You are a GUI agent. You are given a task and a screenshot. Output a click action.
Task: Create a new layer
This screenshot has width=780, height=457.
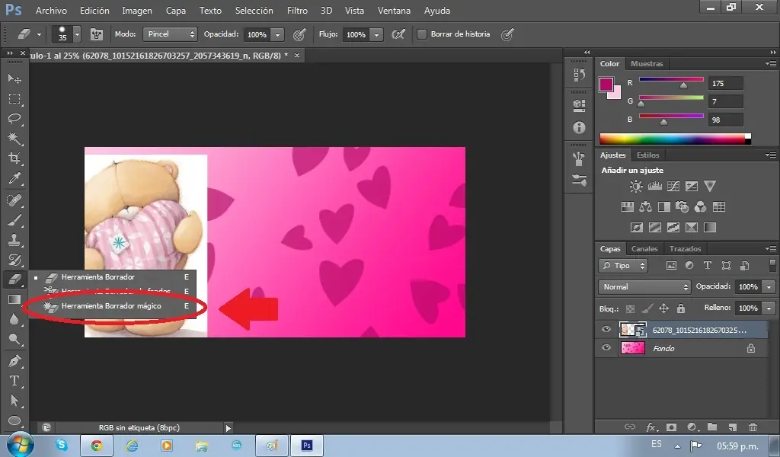[x=732, y=427]
